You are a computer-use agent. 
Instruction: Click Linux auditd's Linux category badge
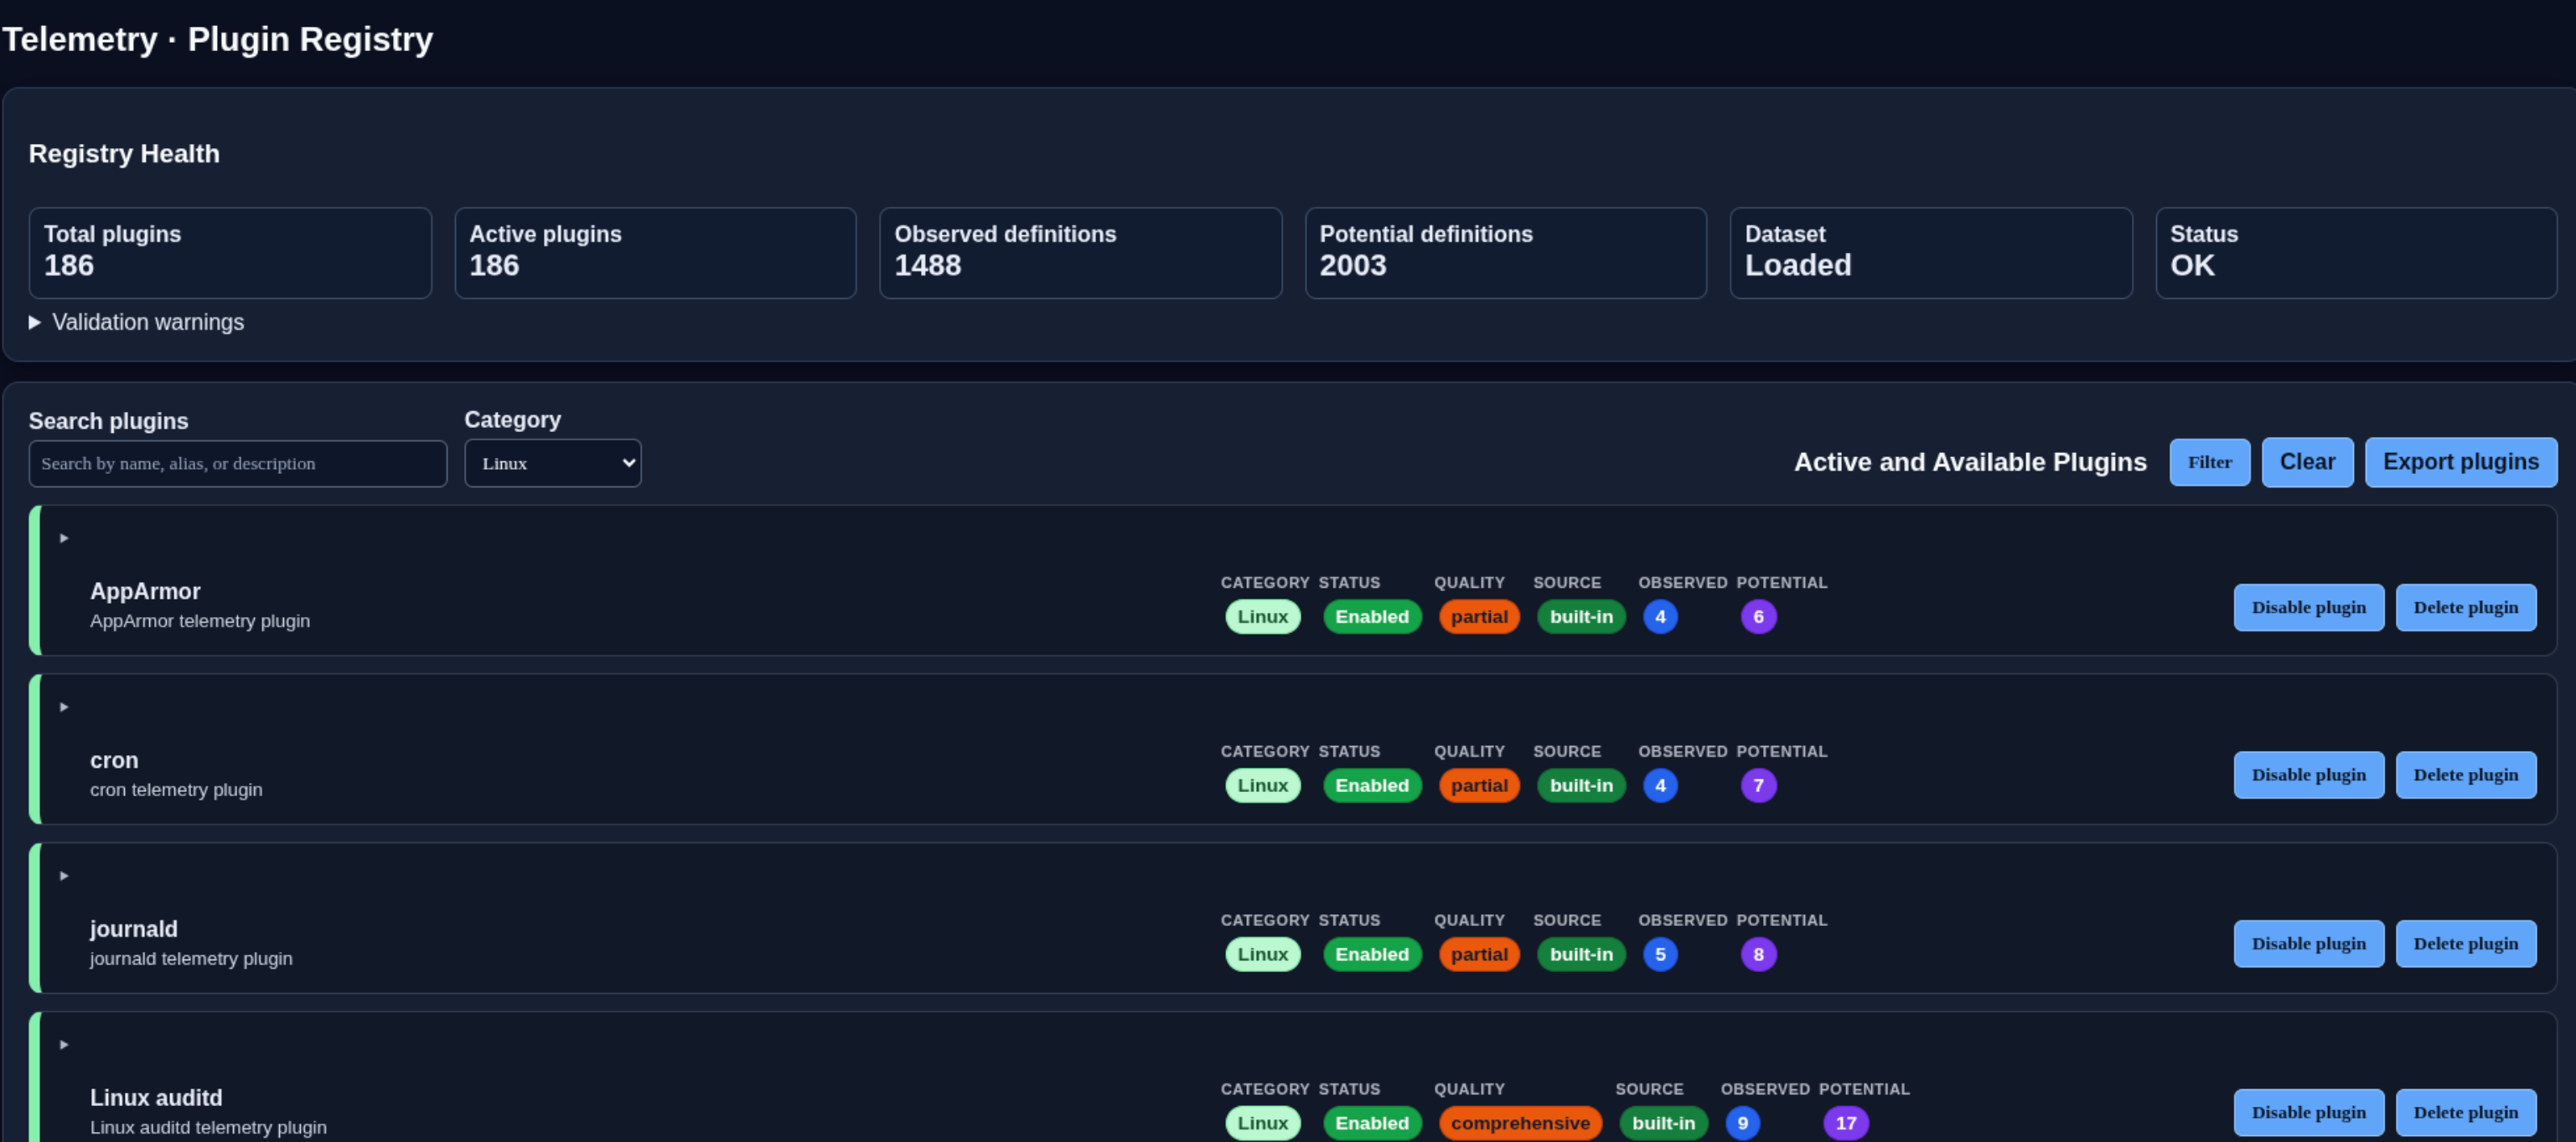(x=1262, y=1123)
